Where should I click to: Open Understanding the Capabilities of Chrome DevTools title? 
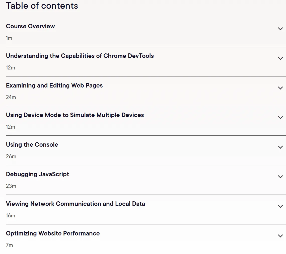(x=80, y=56)
